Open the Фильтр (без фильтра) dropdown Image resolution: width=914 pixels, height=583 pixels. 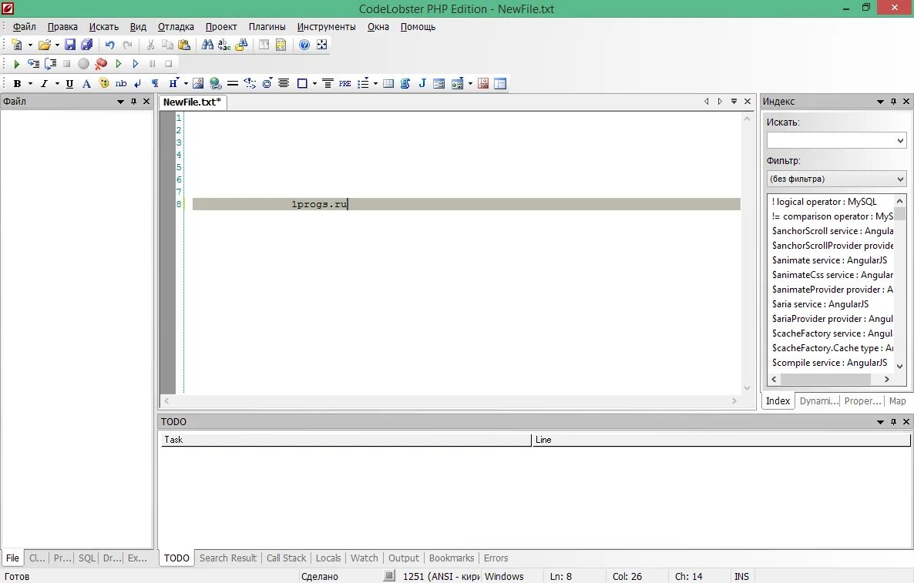(900, 179)
